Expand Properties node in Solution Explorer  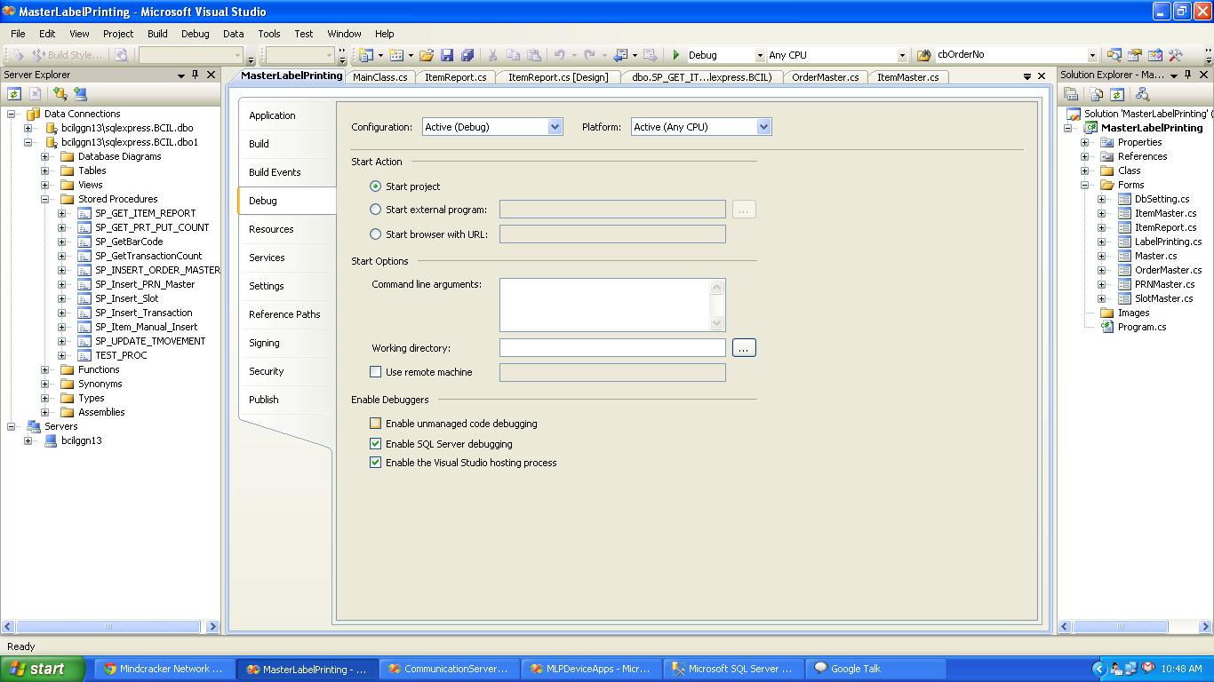click(x=1084, y=142)
